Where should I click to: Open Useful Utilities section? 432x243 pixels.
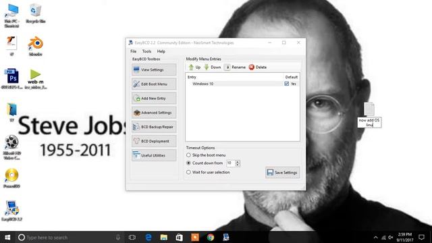(x=154, y=155)
